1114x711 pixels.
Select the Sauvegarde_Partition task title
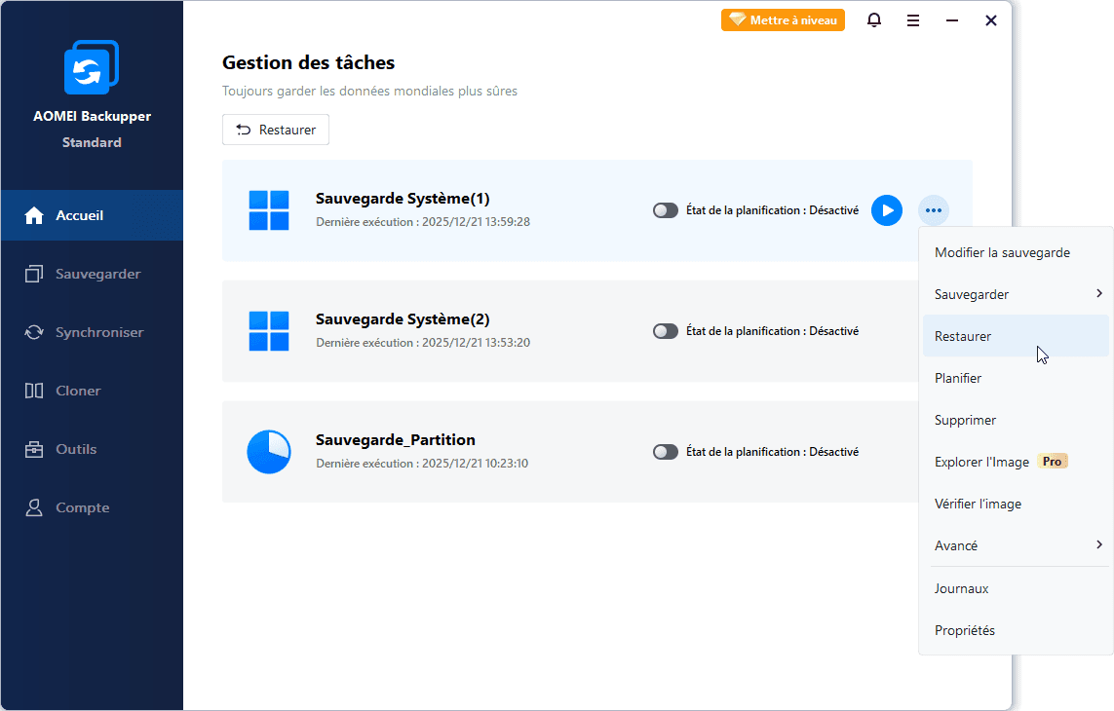(x=396, y=440)
